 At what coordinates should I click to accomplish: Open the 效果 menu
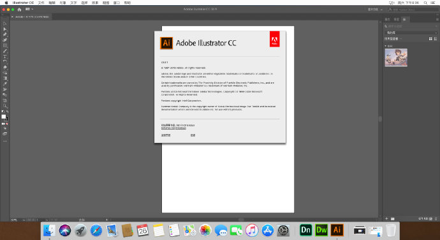[95, 3]
